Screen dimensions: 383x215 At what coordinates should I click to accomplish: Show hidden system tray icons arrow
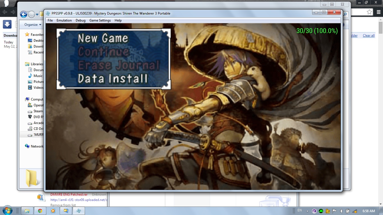[308, 211]
